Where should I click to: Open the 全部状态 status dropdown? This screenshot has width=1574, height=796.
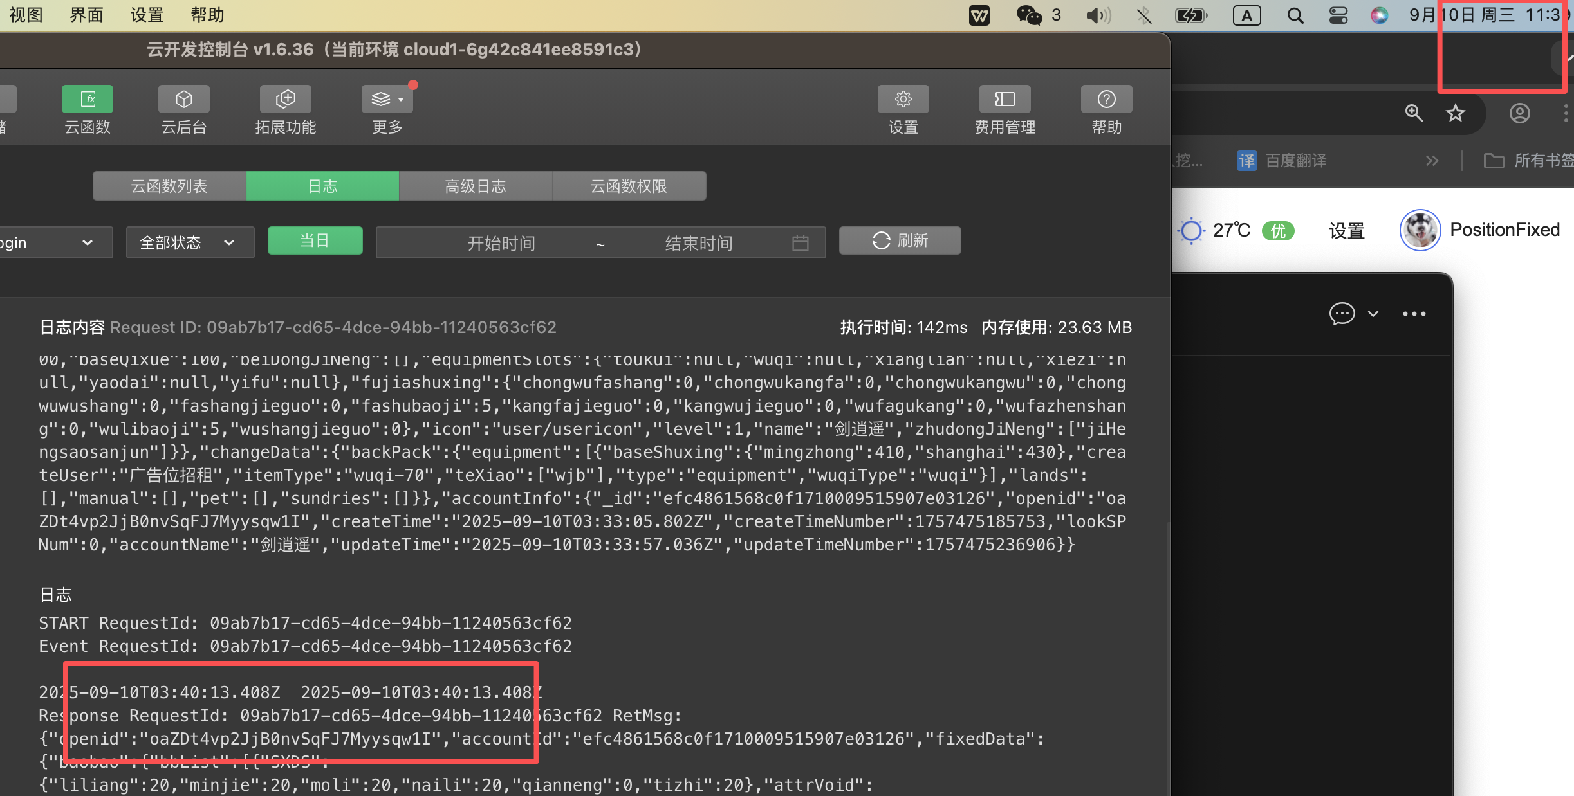190,242
